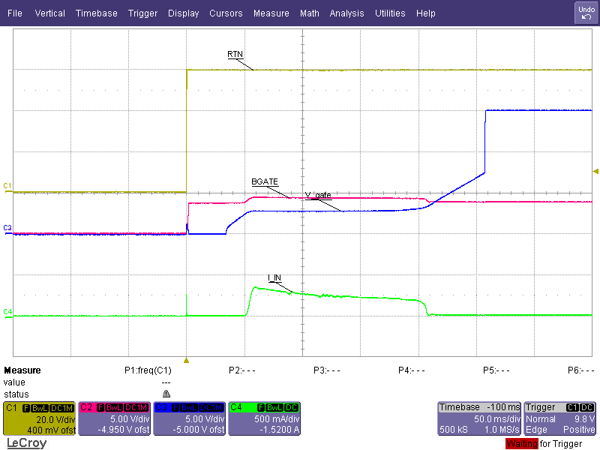Open the Timebase settings box

[x=478, y=418]
